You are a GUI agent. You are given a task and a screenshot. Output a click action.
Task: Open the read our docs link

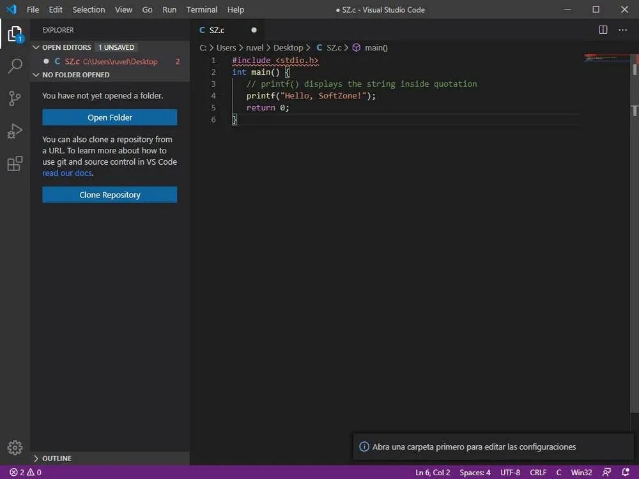pyautogui.click(x=66, y=172)
